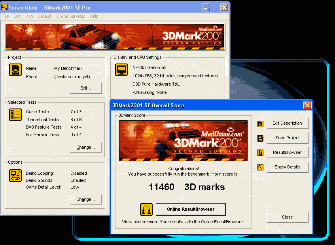Click the Selected Tests checklist icon
Image resolution: width=335 pixels, height=245 pixels.
[15, 115]
